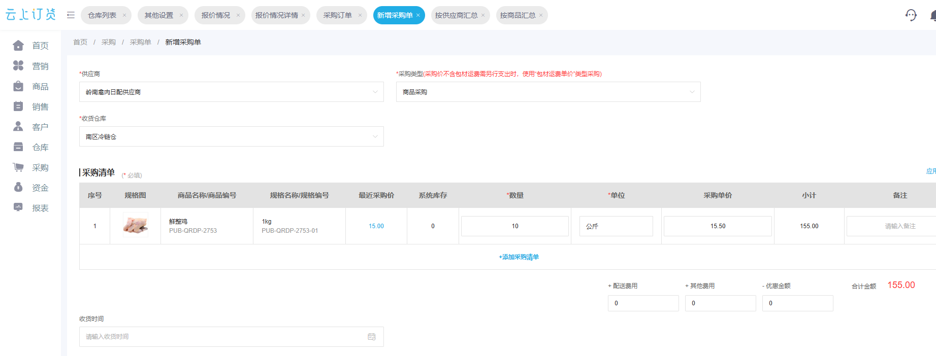This screenshot has width=936, height=356.
Task: Click the 云上订货 logo
Action: [x=30, y=15]
